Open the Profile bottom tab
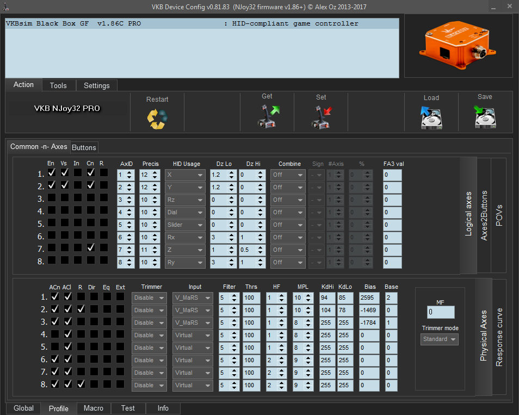Screen dimensions: 519x415 click(59, 408)
